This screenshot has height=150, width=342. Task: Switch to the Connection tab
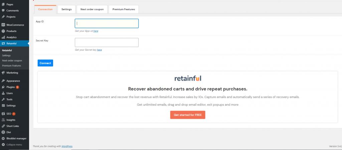(45, 9)
